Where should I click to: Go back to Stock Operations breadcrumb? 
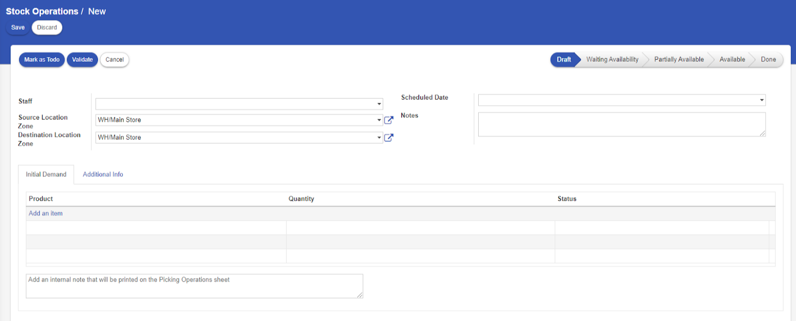[x=42, y=11]
